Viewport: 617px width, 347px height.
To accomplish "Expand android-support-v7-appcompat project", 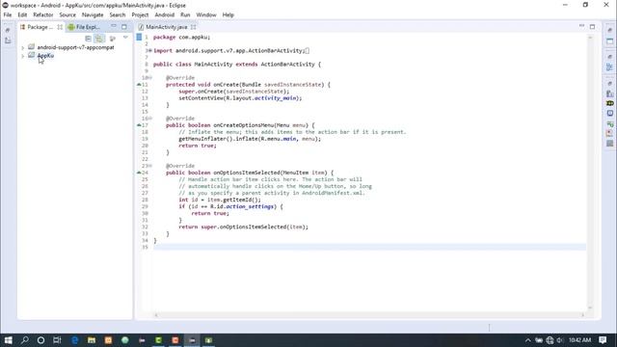I will pos(22,47).
